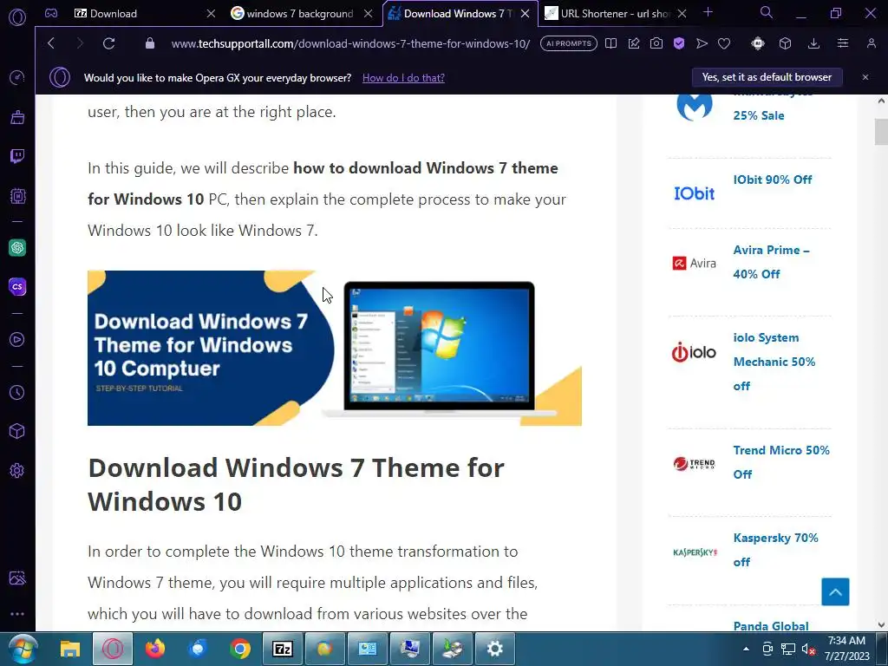Bookmark page with heart icon

[x=724, y=43]
